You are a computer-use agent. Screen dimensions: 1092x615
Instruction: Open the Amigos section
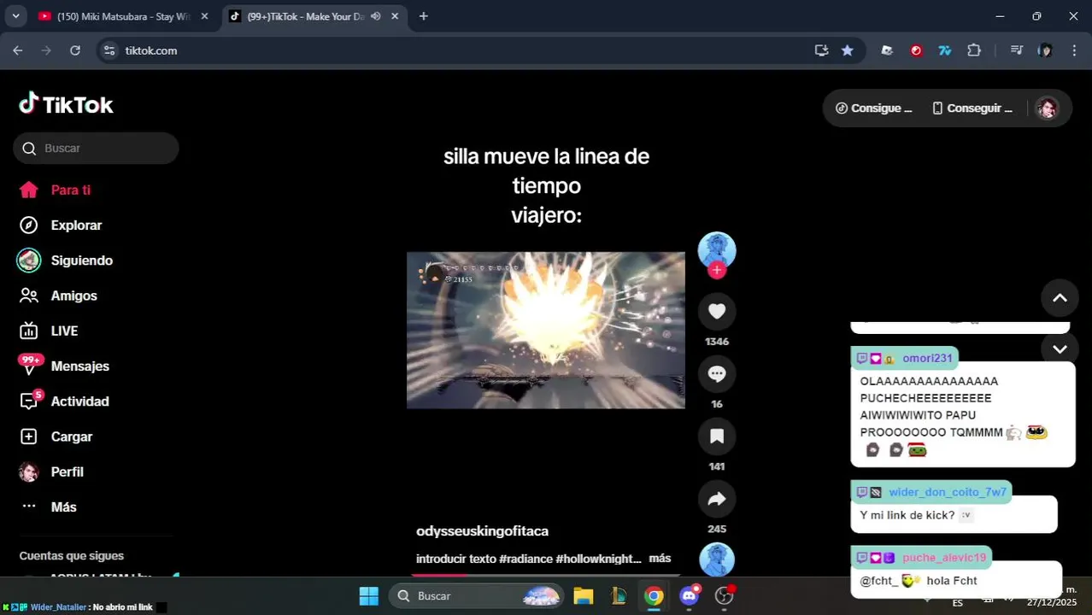(58, 296)
